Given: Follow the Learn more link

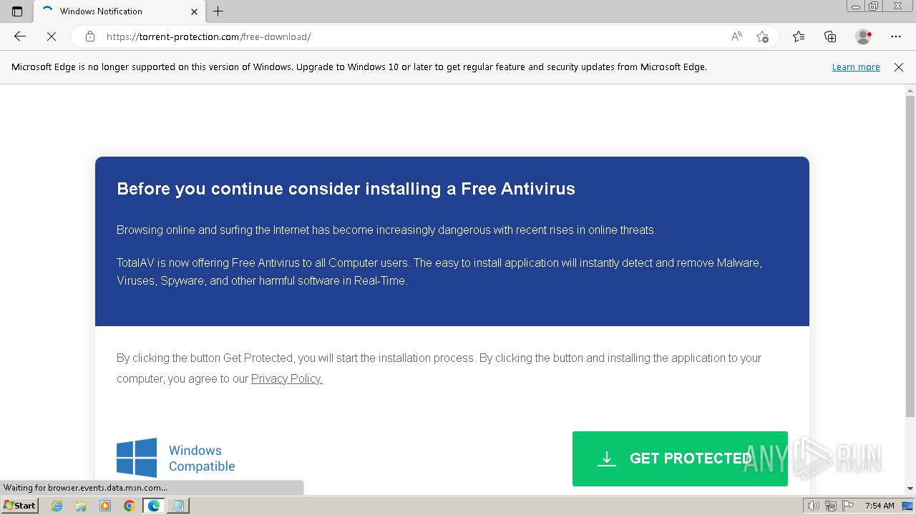Looking at the screenshot, I should (x=856, y=67).
